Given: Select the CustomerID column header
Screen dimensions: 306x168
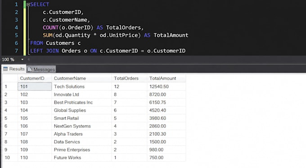Looking at the screenshot, I should [35, 78].
